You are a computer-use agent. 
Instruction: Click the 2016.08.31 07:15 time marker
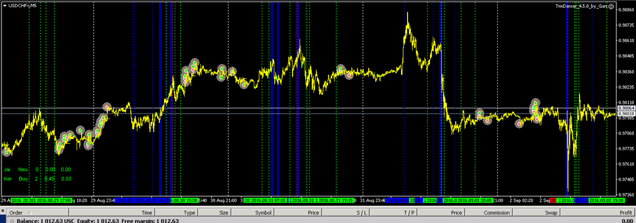pyautogui.click(x=268, y=201)
